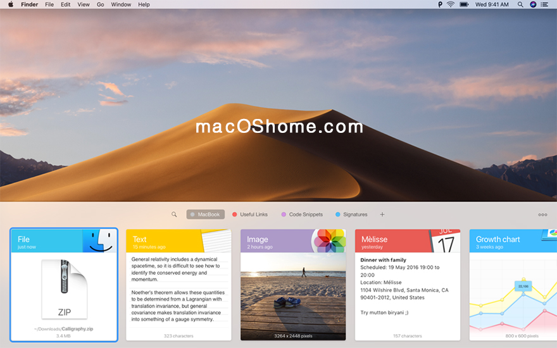
Task: Click the purple dot beside Code Snippets
Action: point(284,214)
